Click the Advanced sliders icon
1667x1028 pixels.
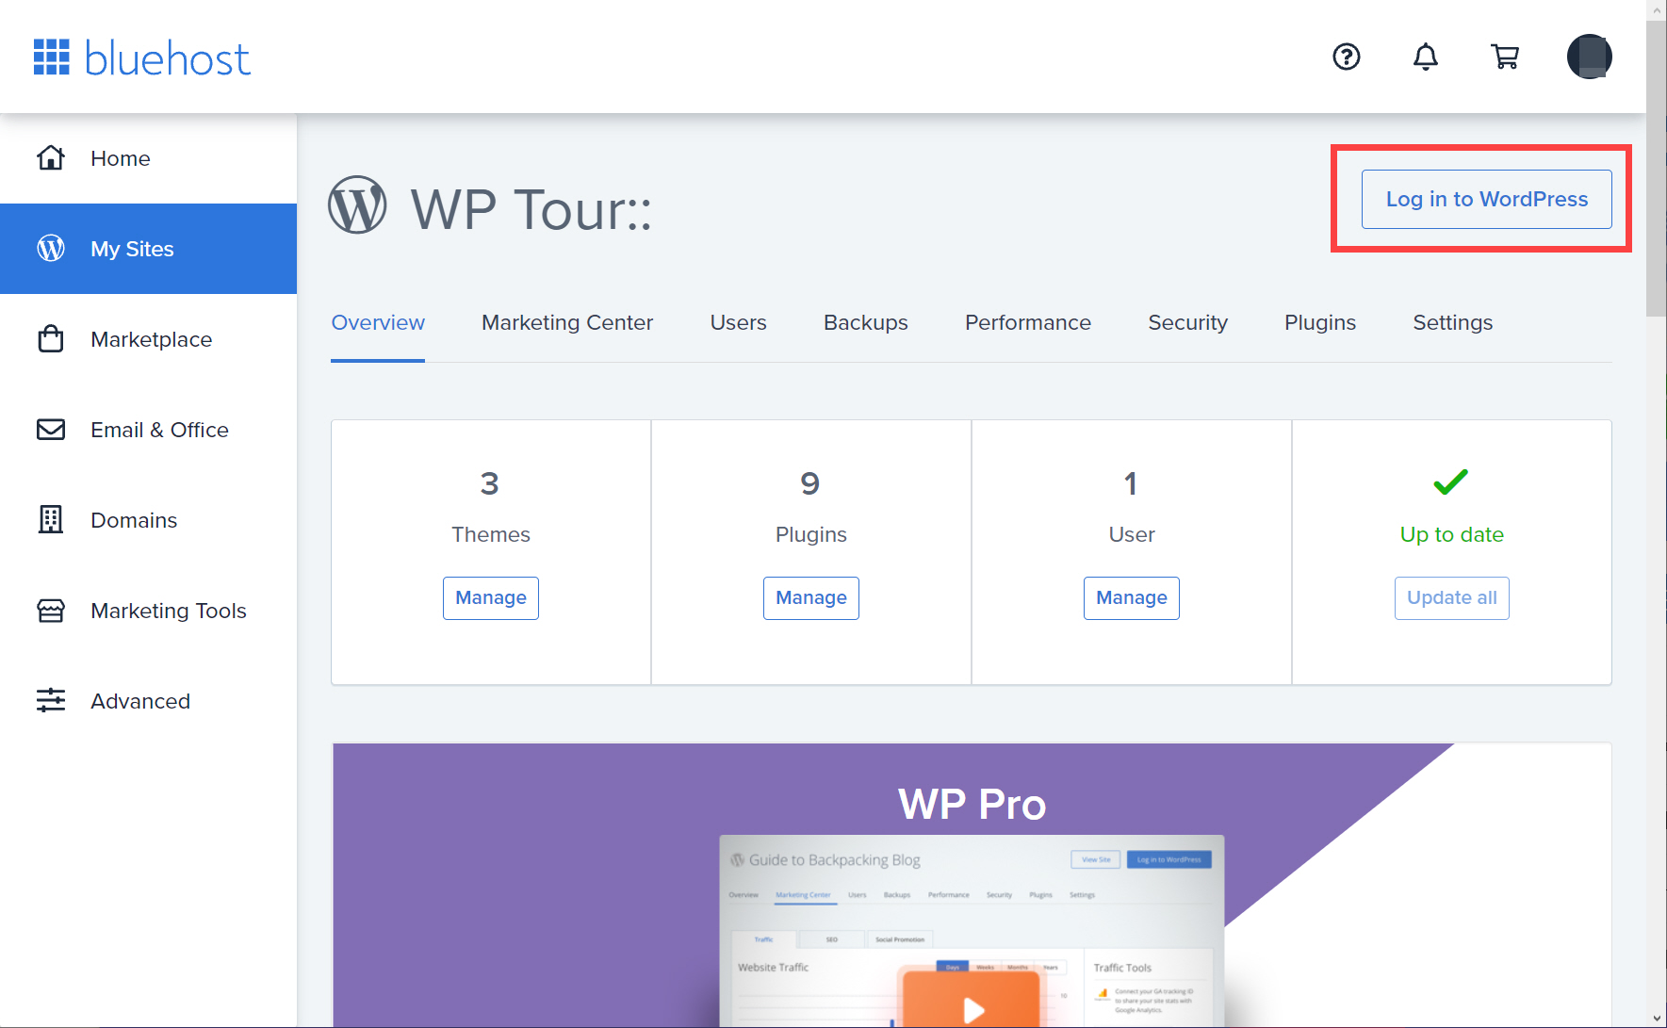[x=51, y=700]
